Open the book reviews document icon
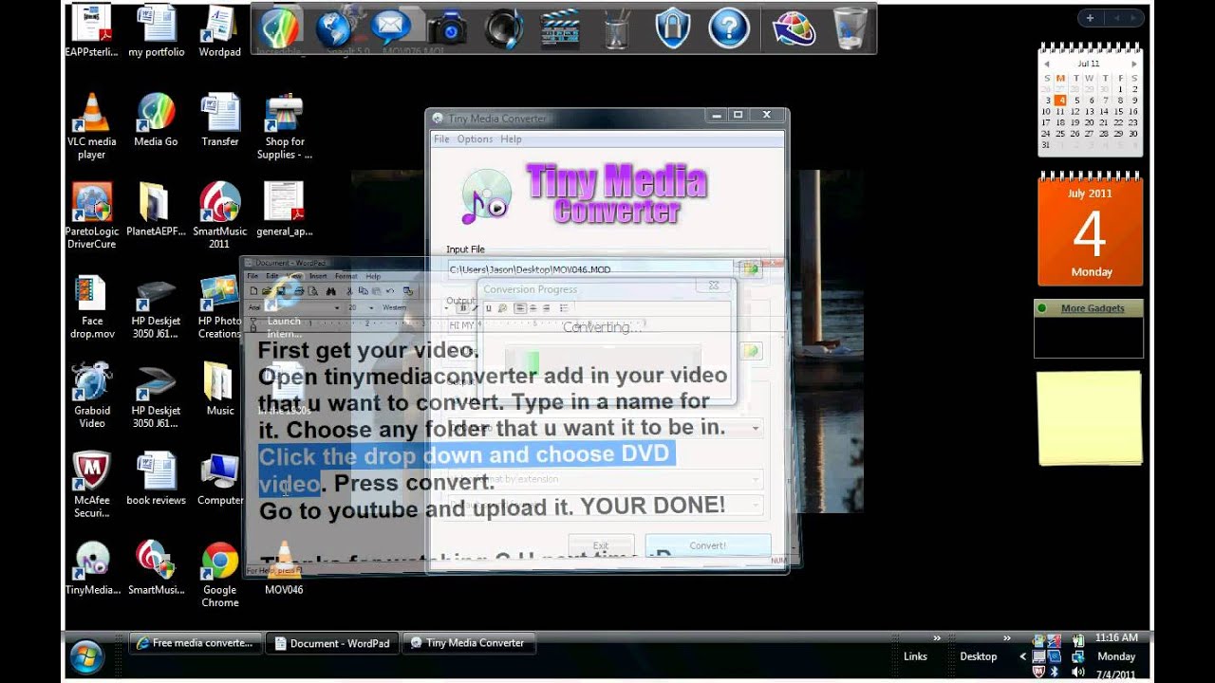This screenshot has width=1215, height=683. pyautogui.click(x=156, y=479)
